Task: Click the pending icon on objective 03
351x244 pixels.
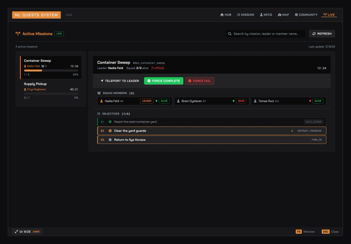Action: (110, 140)
